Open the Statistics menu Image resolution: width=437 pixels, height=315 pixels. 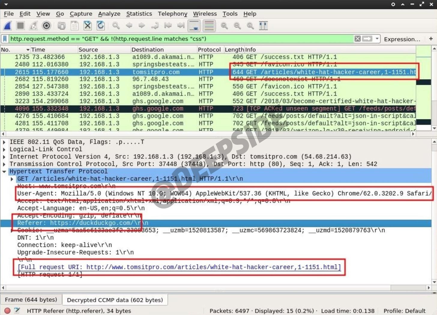tap(139, 14)
